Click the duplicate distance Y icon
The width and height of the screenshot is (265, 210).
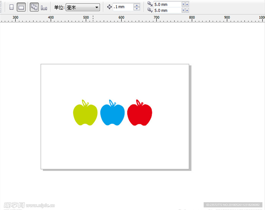(150, 10)
